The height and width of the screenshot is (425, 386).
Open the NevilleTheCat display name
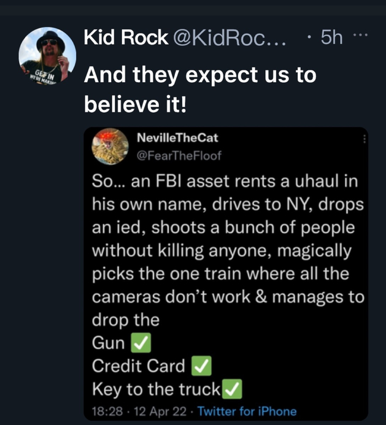(177, 138)
